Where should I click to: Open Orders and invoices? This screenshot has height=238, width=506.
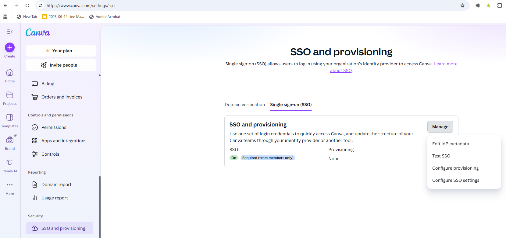point(59,97)
